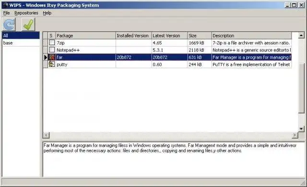This screenshot has height=187, width=307.
Task: Open the File menu
Action: point(6,13)
